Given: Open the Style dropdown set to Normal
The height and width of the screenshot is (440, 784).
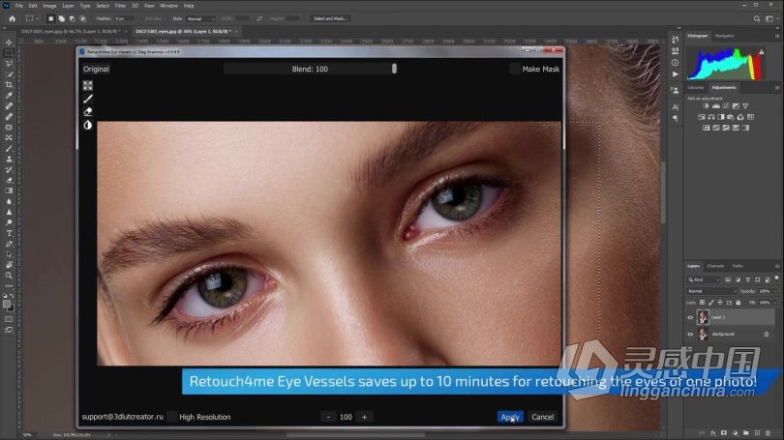Looking at the screenshot, I should click(x=200, y=18).
